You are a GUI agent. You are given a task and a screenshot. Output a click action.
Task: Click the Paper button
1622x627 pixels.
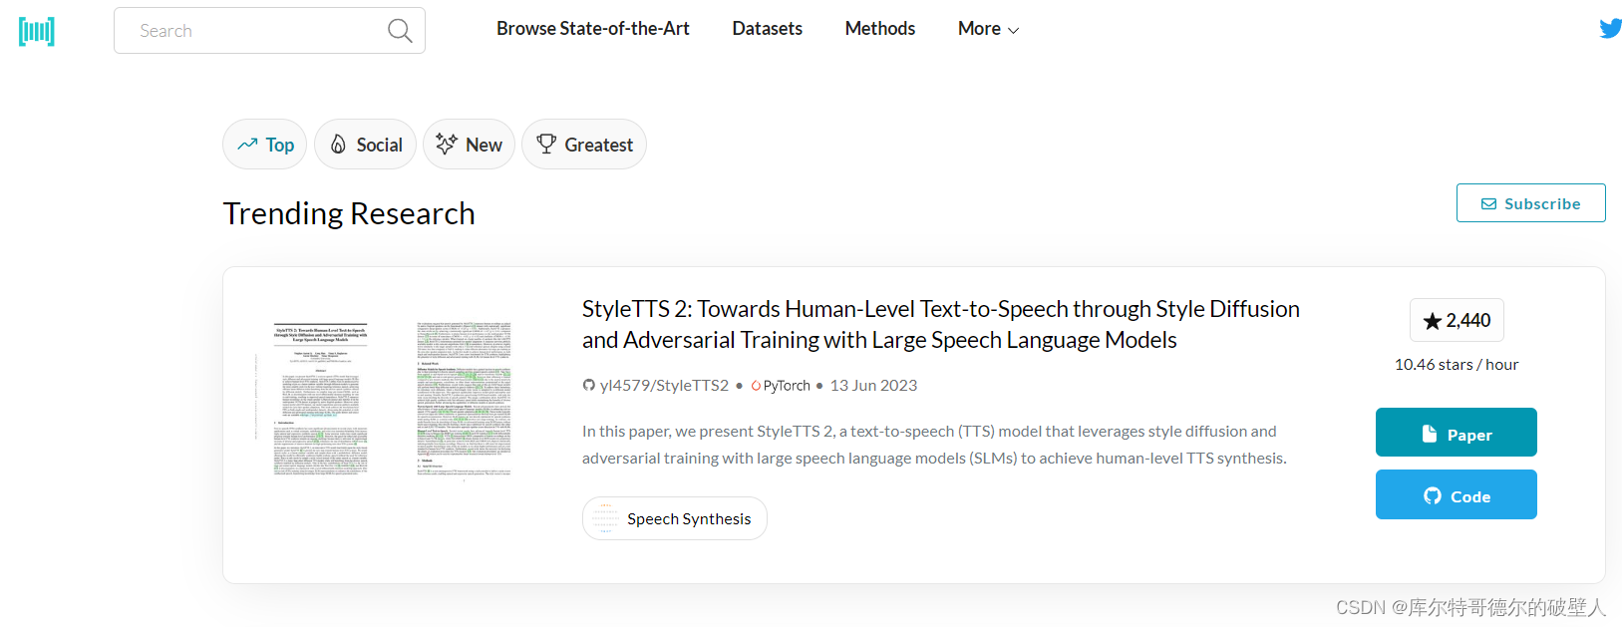[1456, 433]
